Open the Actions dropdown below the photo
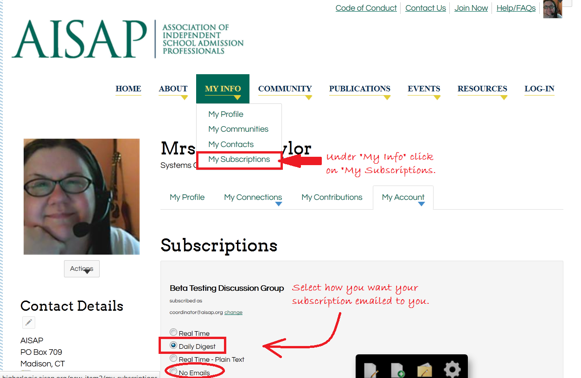The image size is (581, 378). coord(82,269)
